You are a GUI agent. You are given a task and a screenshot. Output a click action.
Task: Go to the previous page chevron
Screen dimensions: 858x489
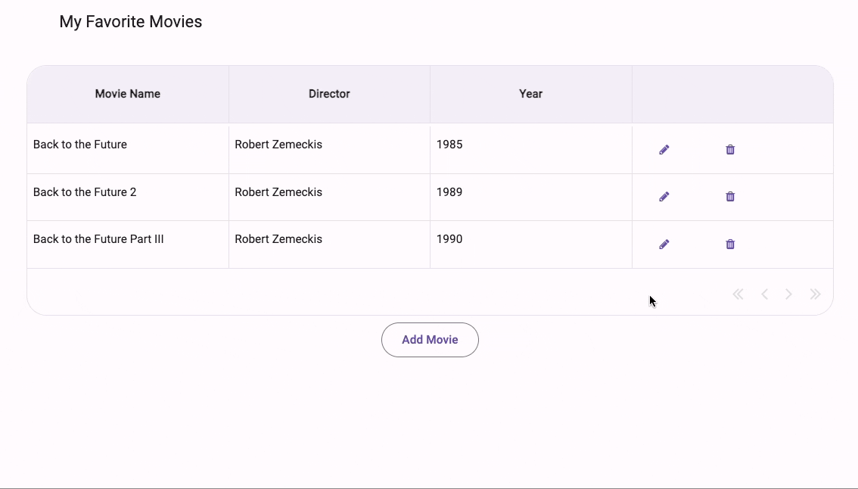pos(764,294)
